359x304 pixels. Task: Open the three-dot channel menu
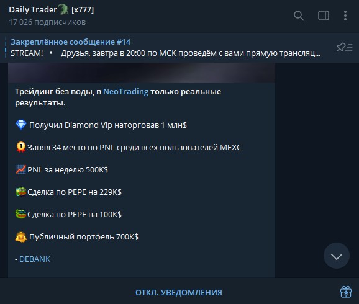[x=345, y=16]
